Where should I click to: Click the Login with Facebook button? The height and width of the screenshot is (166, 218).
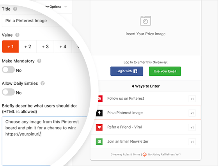(127, 71)
